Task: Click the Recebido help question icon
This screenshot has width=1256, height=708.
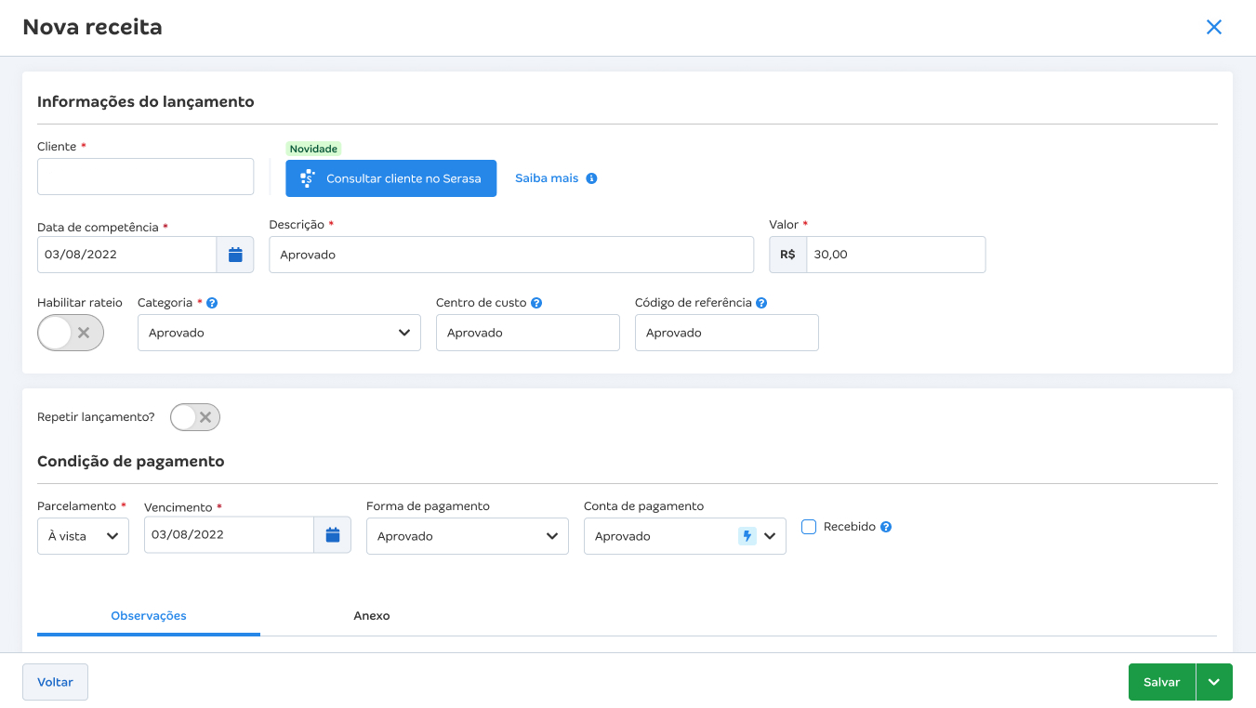Action: click(886, 527)
